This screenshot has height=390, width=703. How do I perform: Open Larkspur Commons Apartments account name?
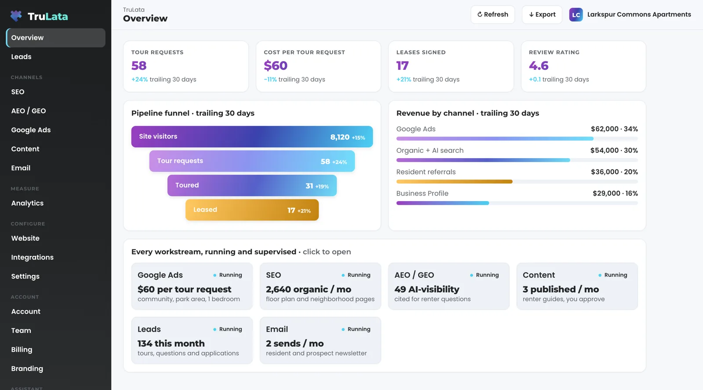(x=639, y=14)
